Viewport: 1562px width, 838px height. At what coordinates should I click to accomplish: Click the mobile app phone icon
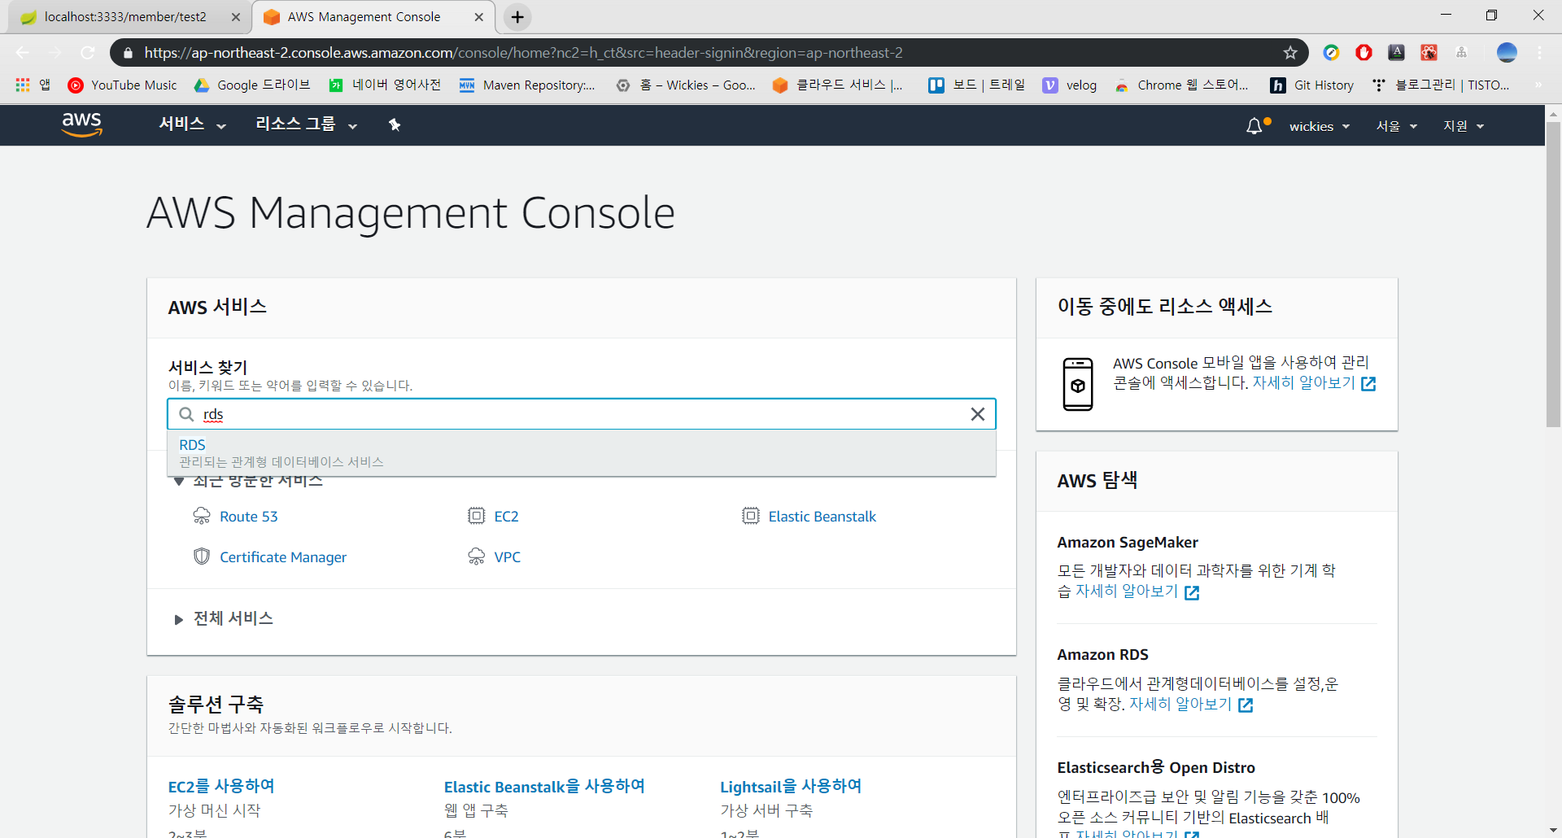1078,384
